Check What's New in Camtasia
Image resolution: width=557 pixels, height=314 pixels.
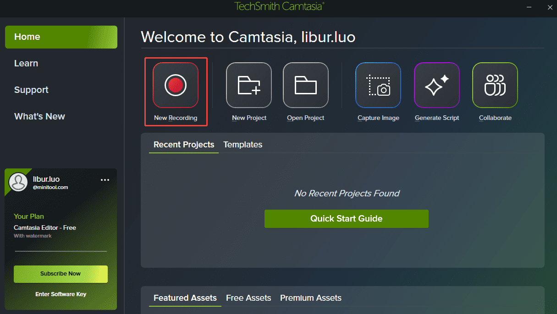pos(39,116)
